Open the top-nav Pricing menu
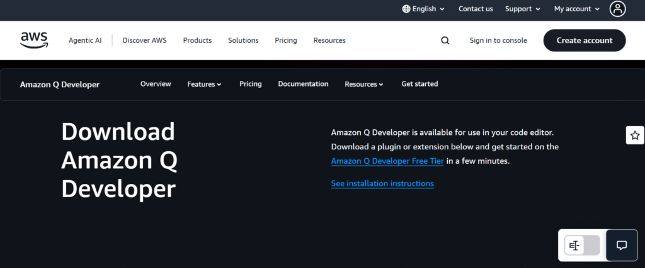 [286, 41]
